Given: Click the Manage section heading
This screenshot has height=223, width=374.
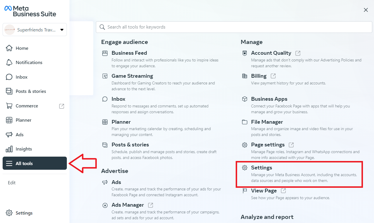Looking at the screenshot, I should click(x=252, y=42).
